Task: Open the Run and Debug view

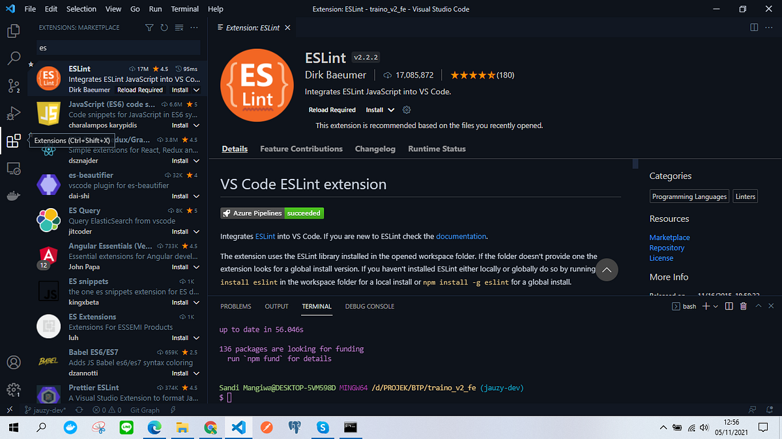Action: pos(12,113)
